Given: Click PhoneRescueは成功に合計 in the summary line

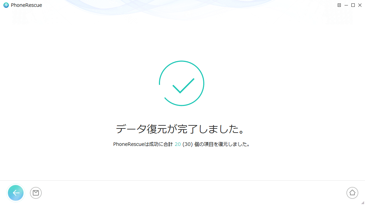Looking at the screenshot, I should tap(143, 145).
